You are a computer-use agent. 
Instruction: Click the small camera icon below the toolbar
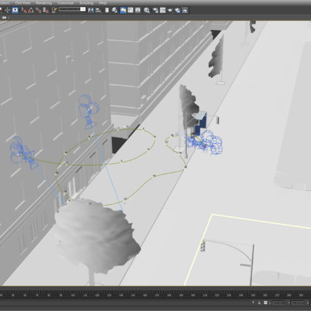[4, 17]
